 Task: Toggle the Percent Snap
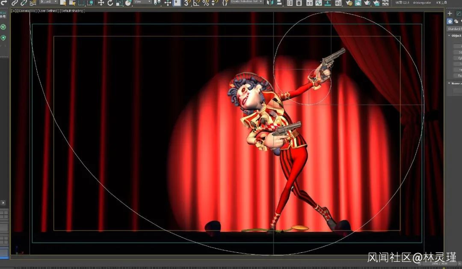pos(206,3)
